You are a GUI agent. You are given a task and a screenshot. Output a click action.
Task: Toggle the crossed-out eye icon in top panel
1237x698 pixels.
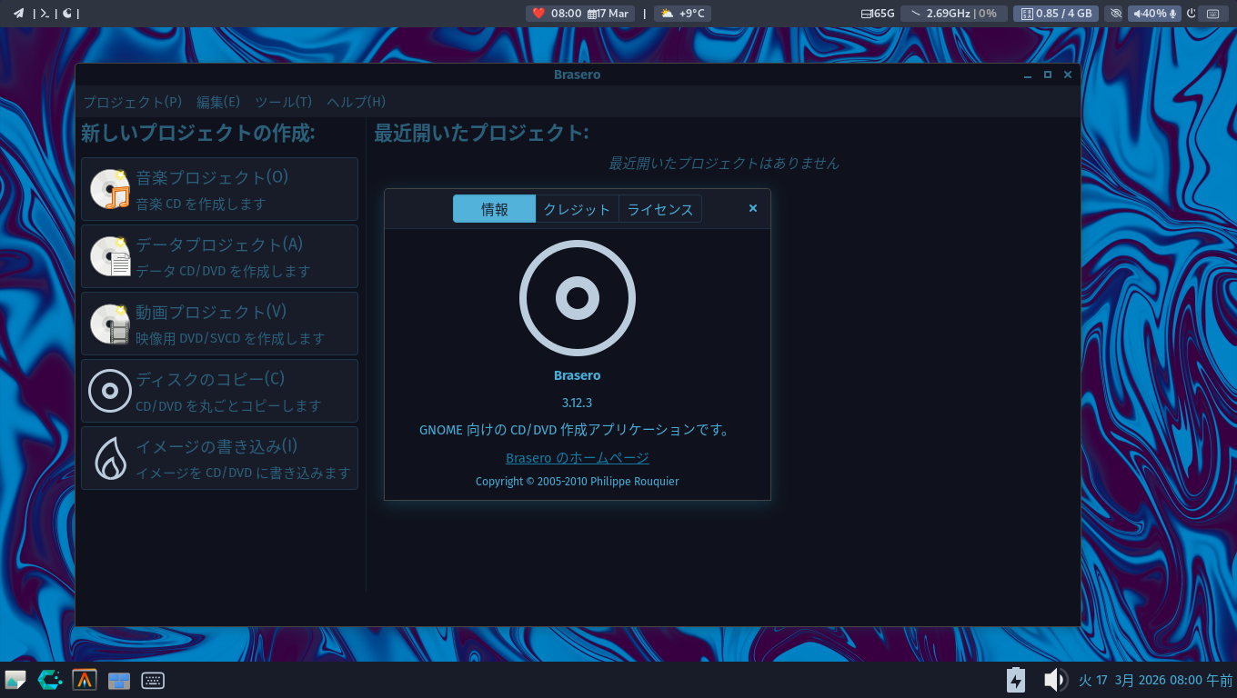(x=1116, y=14)
